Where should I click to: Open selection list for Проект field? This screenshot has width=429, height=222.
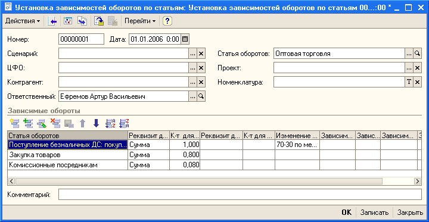click(409, 68)
